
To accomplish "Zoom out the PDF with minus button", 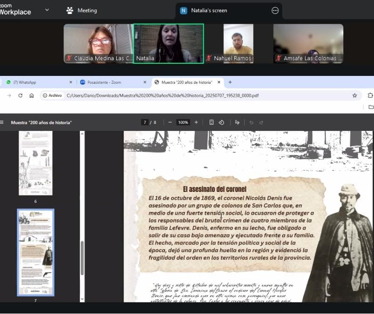I will (x=170, y=123).
